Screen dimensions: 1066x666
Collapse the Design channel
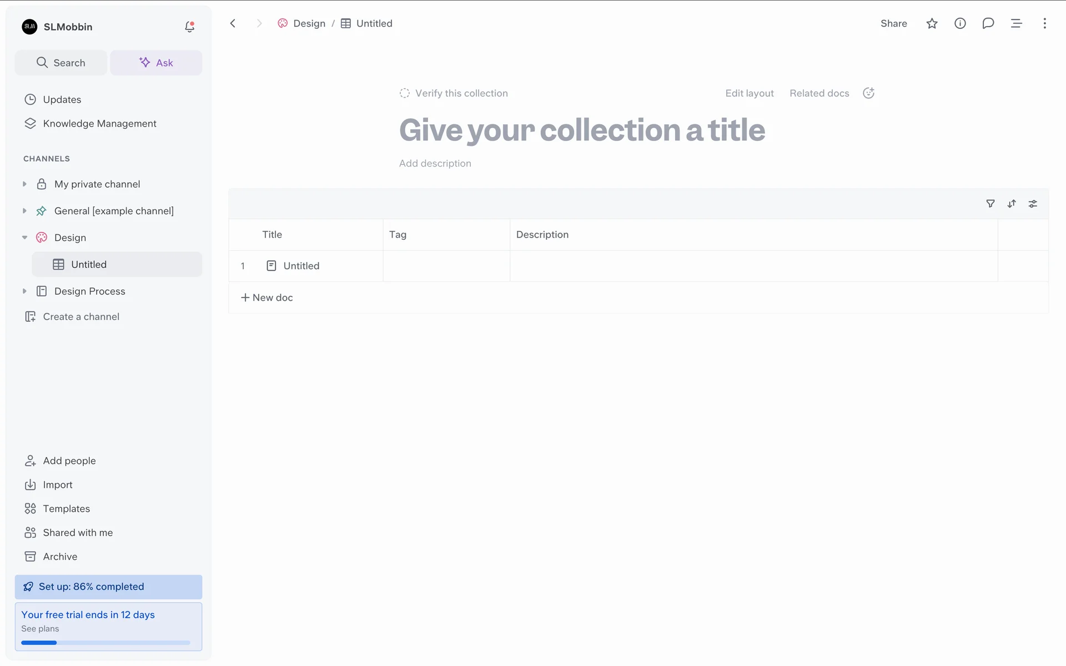pos(24,238)
